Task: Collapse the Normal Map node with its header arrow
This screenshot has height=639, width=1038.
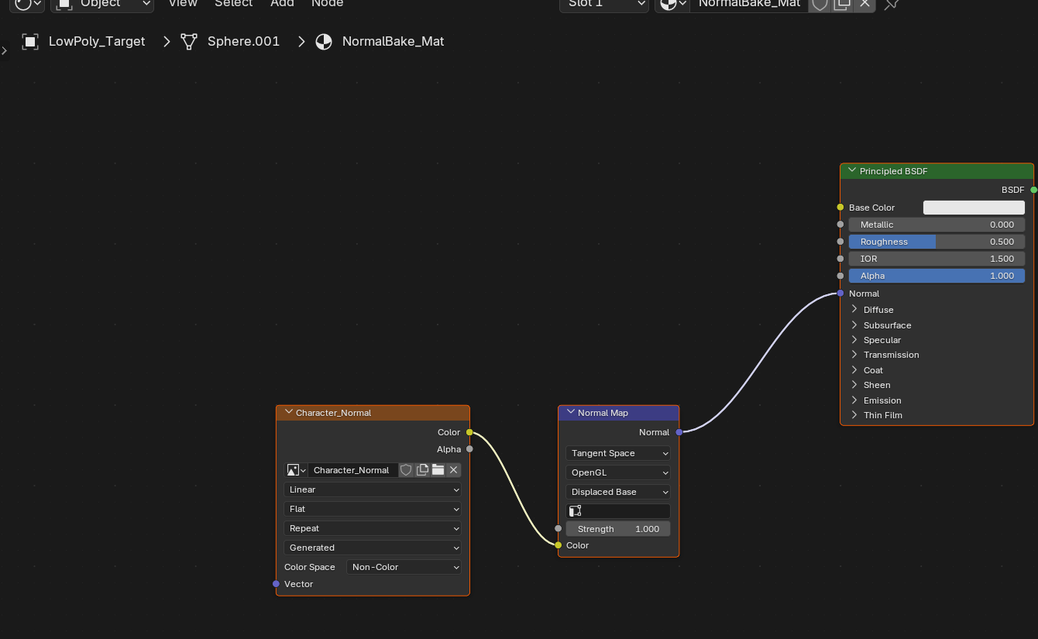Action: (571, 413)
